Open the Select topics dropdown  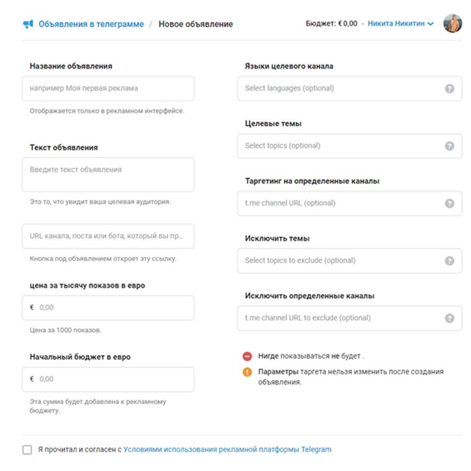click(x=340, y=146)
